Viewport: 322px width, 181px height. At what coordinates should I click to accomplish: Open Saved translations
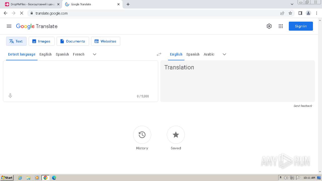(x=176, y=135)
